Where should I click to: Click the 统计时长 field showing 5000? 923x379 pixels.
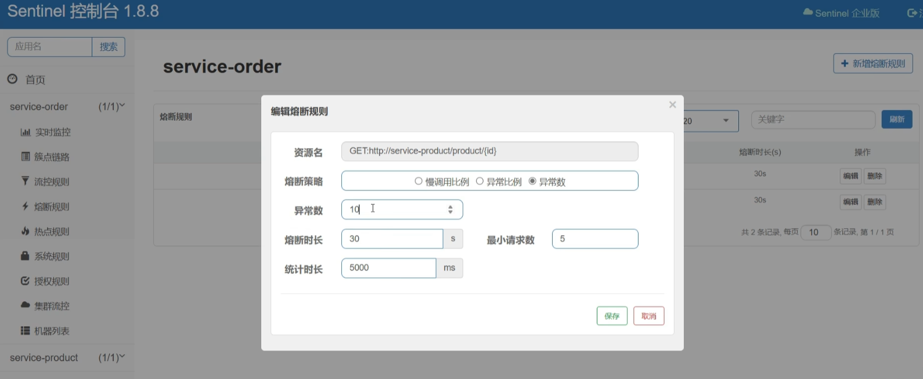click(x=388, y=268)
